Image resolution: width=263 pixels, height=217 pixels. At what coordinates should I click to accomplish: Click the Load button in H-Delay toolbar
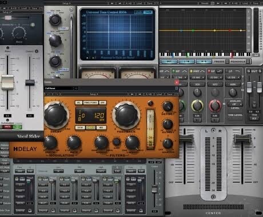click(159, 94)
